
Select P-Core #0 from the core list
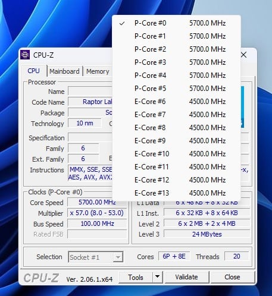point(176,23)
